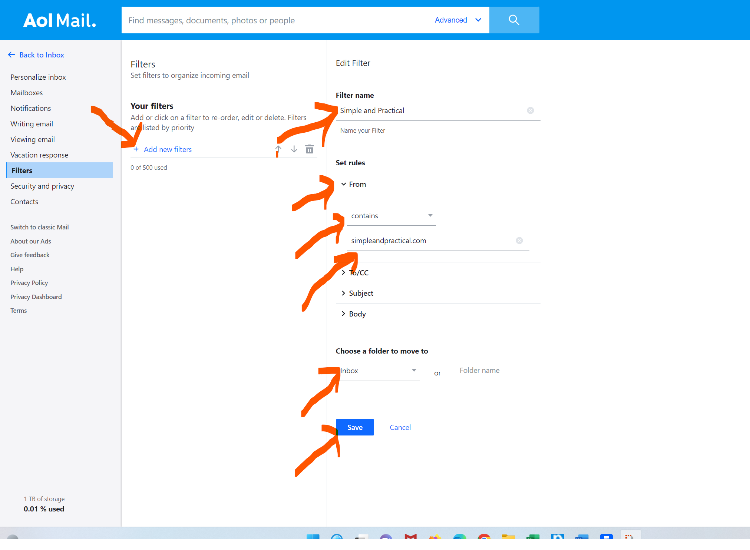750x550 pixels.
Task: Click the Back to Inbox arrow
Action: point(11,55)
